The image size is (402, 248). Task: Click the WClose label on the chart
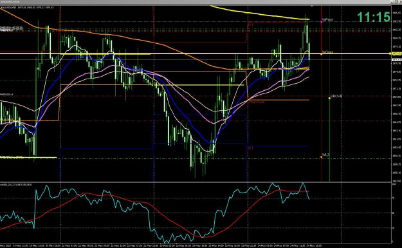[x=327, y=52]
